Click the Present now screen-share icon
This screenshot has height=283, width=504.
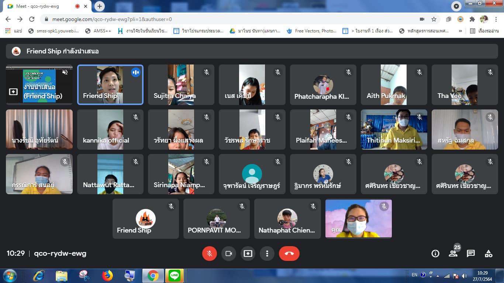pos(248,254)
